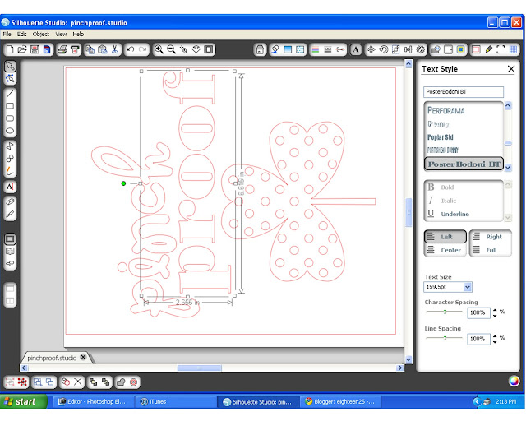
Task: Adjust the Character Spacing slider
Action: click(445, 312)
